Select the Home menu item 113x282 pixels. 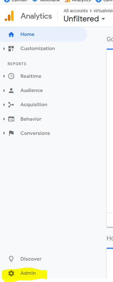pyautogui.click(x=44, y=34)
